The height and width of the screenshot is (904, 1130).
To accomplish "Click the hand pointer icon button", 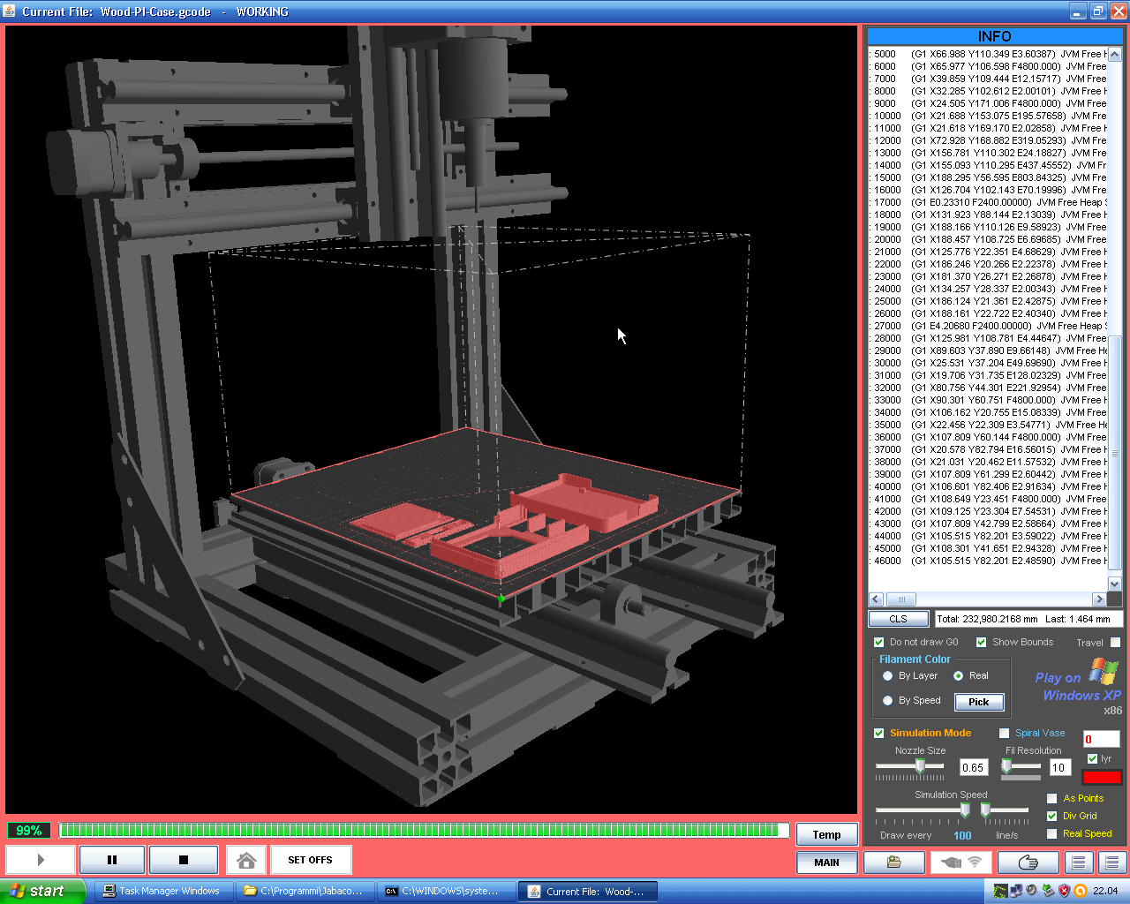I will tap(1028, 862).
